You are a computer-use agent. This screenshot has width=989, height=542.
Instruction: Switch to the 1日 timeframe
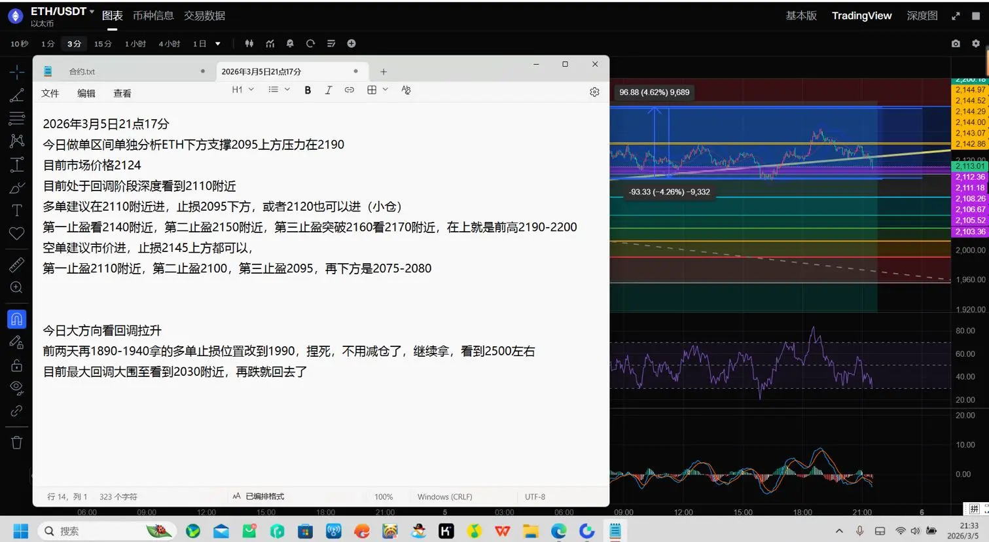(200, 44)
